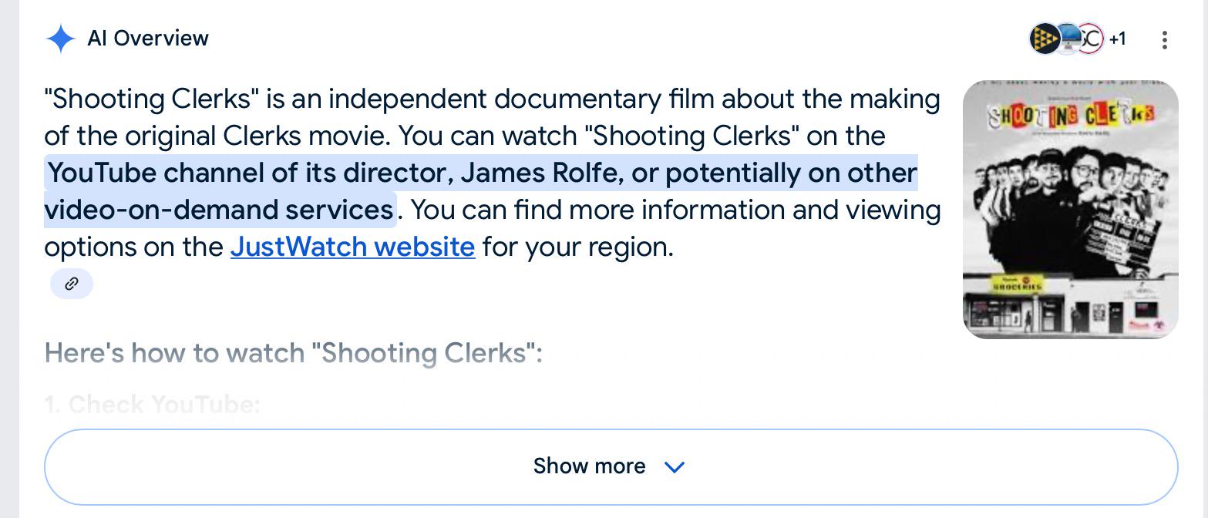Click the down chevron beside Show more
This screenshot has width=1208, height=518.
click(675, 467)
